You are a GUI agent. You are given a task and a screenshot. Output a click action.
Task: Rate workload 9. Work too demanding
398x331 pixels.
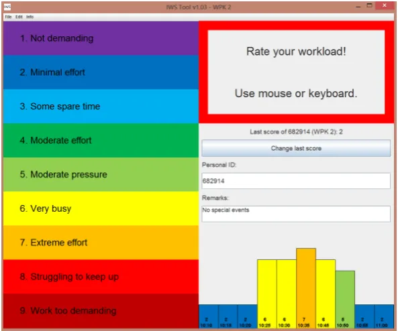click(101, 311)
